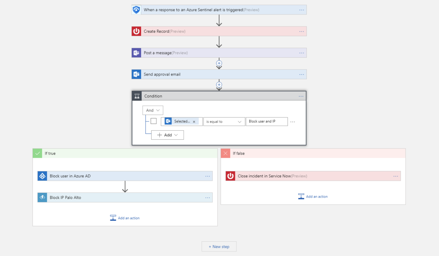This screenshot has width=439, height=256.
Task: Click the Create Record ServiceNow icon
Action: (136, 31)
